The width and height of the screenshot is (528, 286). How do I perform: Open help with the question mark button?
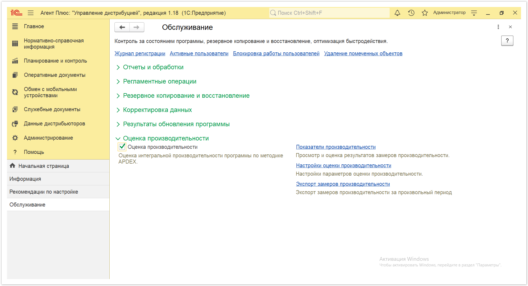pyautogui.click(x=507, y=41)
